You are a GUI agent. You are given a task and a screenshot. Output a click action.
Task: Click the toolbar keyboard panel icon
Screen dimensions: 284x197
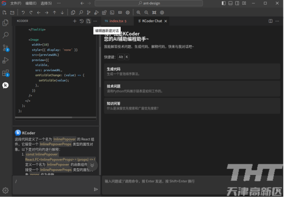[120, 12]
